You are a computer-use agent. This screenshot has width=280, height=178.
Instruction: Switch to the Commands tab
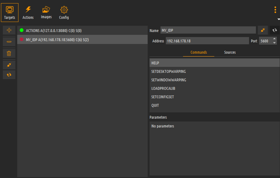pyautogui.click(x=199, y=52)
